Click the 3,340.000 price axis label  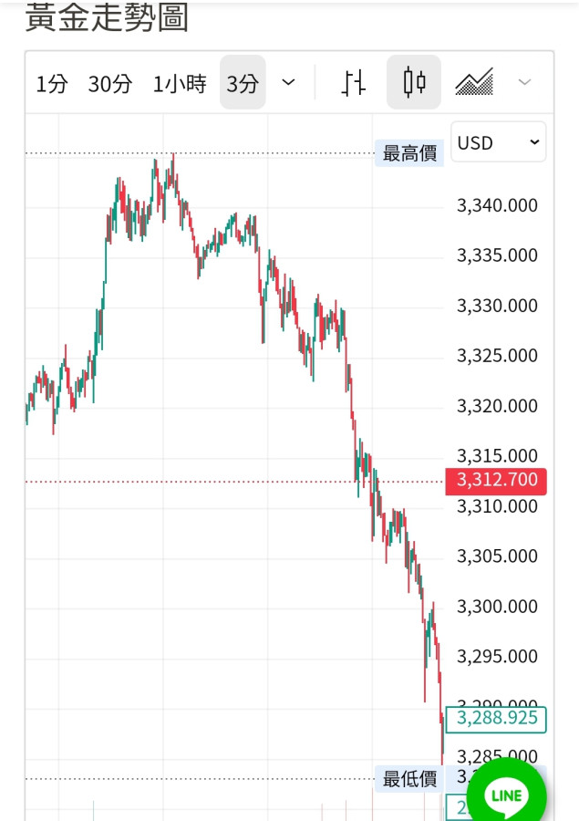497,205
